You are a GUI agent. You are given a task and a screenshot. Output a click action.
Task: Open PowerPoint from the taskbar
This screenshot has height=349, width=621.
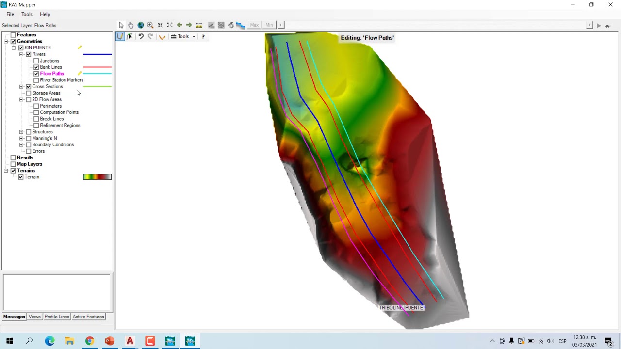pyautogui.click(x=110, y=341)
